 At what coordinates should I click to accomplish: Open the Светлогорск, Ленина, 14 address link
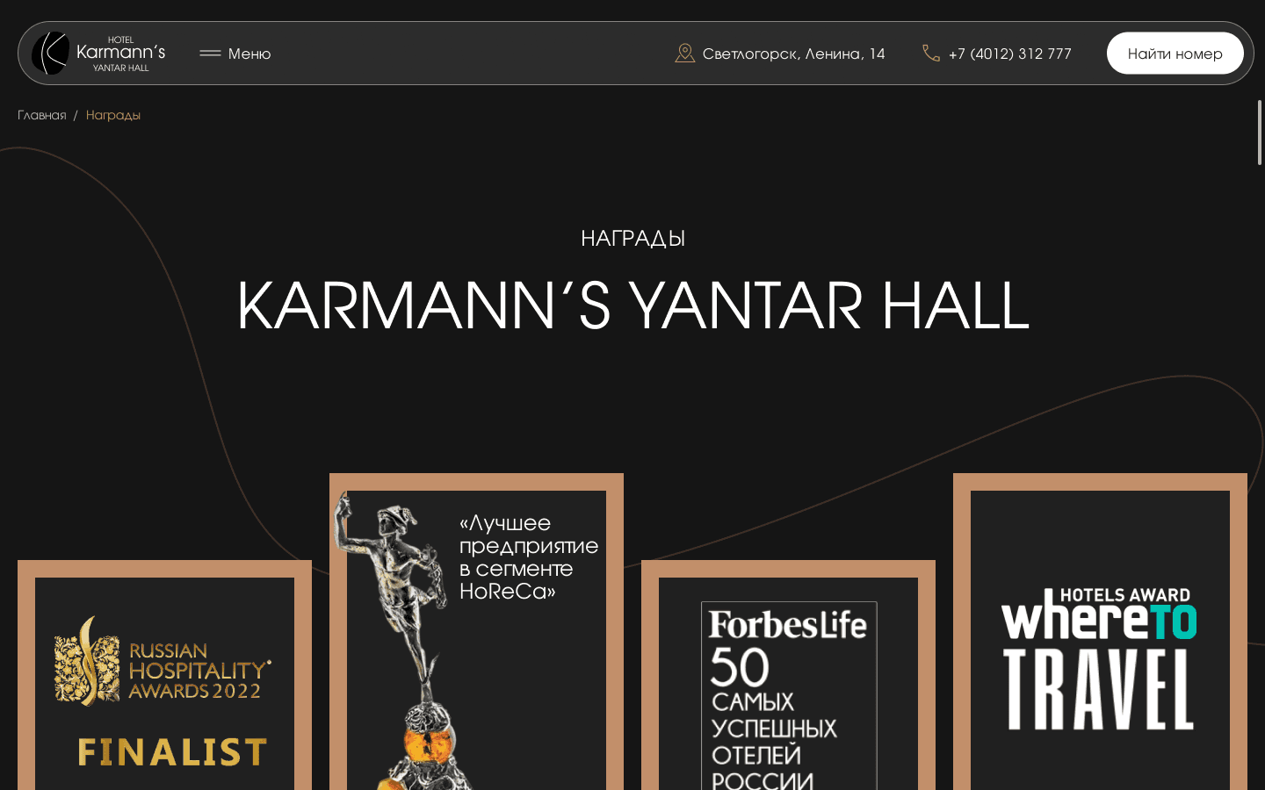pyautogui.click(x=793, y=54)
